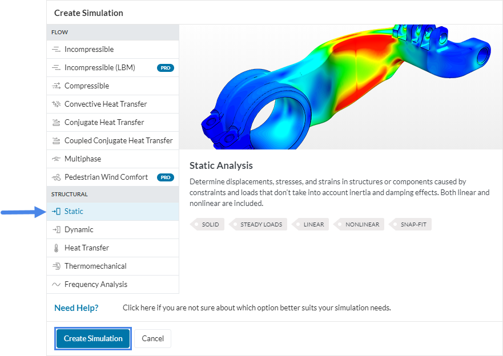Click the stress analysis preview image
The image size is (503, 356).
341,87
